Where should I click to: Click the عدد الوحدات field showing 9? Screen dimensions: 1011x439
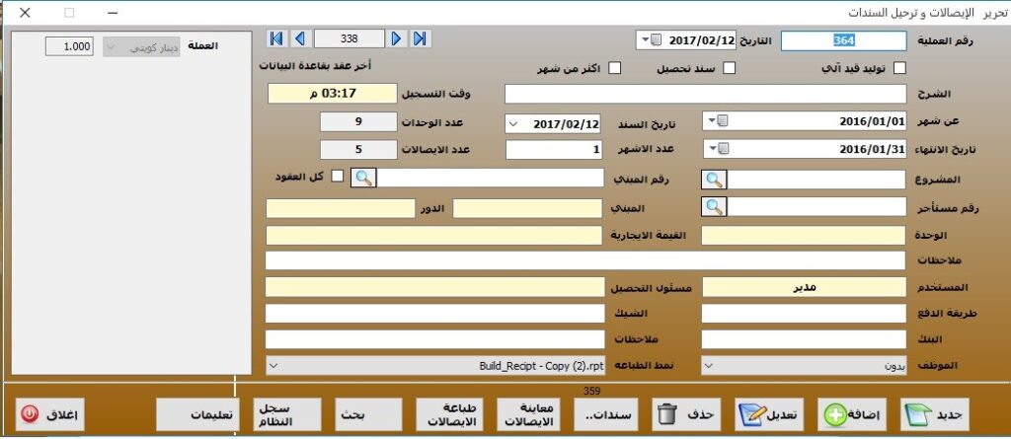pos(358,122)
